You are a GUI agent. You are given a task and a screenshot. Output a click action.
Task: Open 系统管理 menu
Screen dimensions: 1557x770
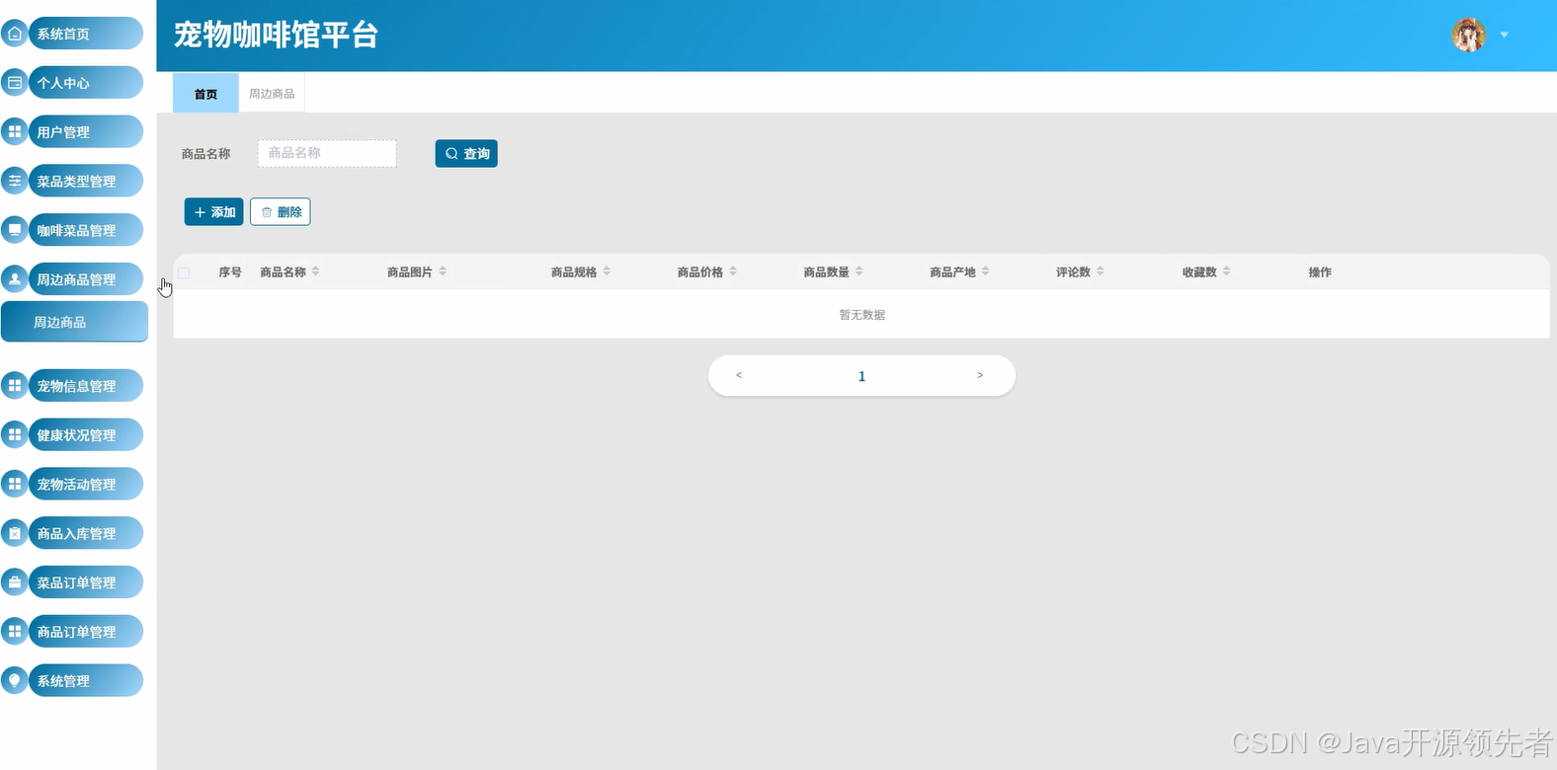point(85,680)
